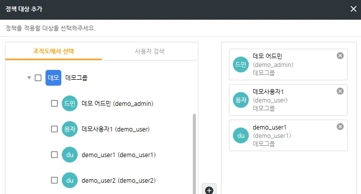Image resolution: width=361 pixels, height=194 pixels.
Task: Select demo_user2 (demo_user2) tree row text
Action: click(x=119, y=181)
